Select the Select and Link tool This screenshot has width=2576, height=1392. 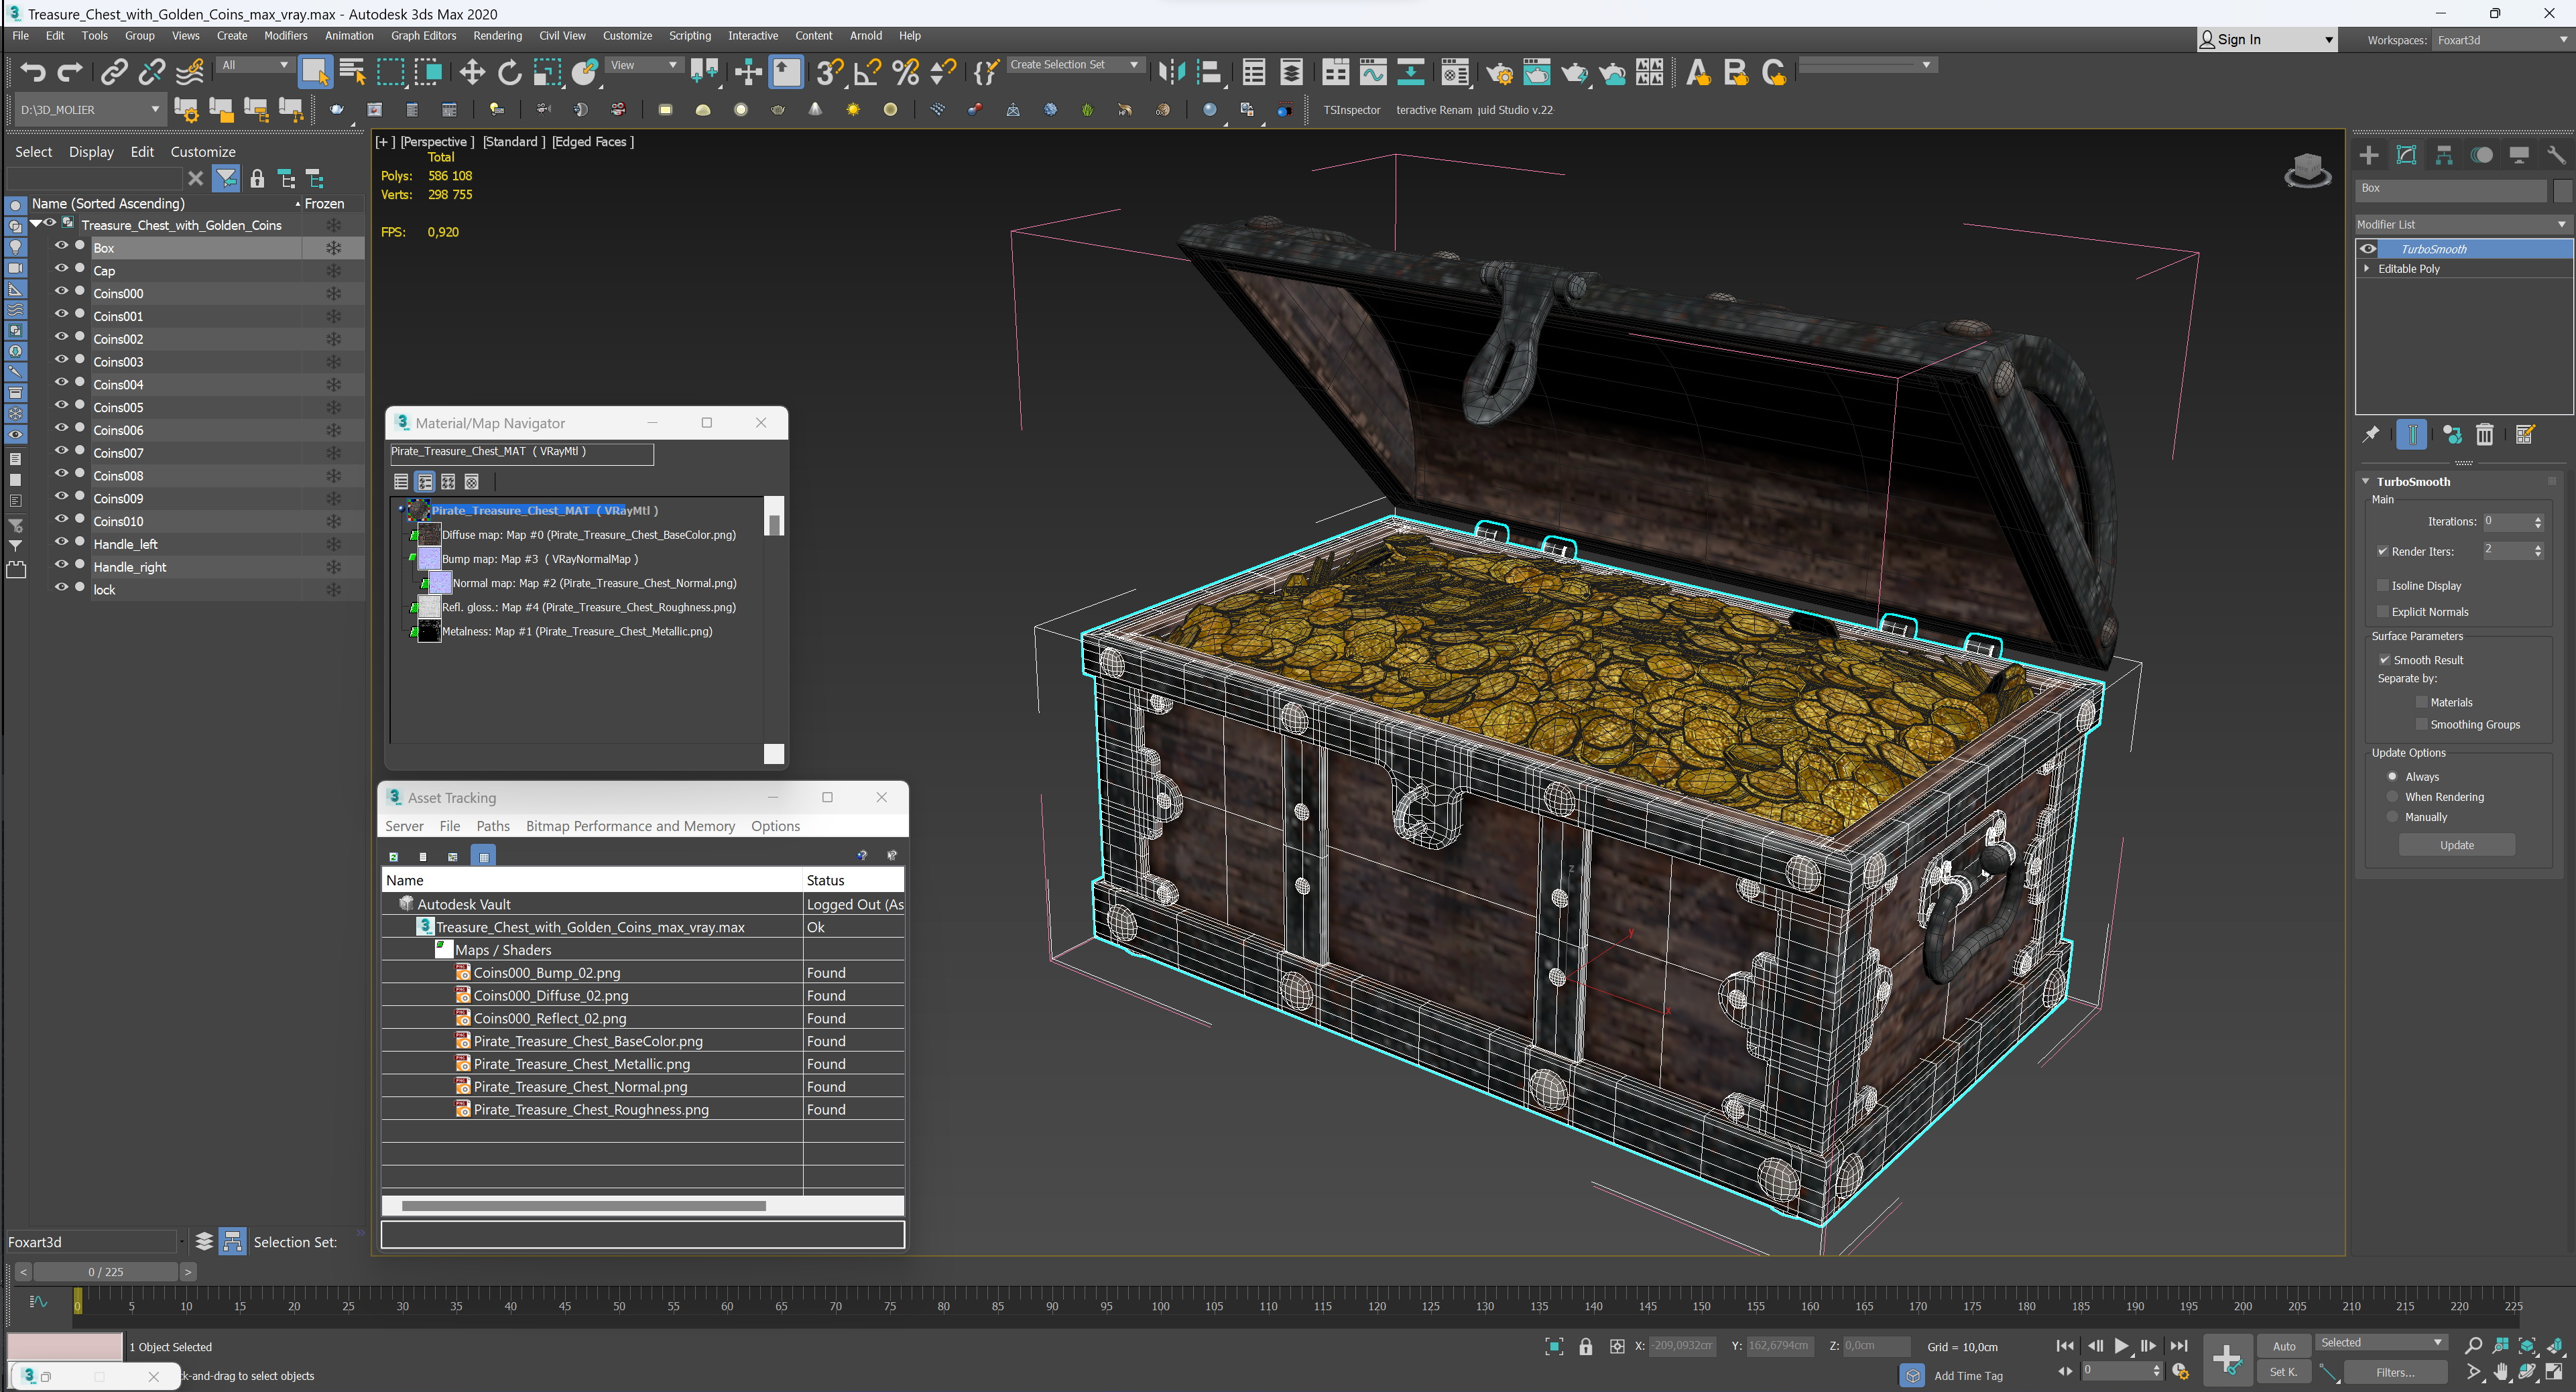point(114,72)
